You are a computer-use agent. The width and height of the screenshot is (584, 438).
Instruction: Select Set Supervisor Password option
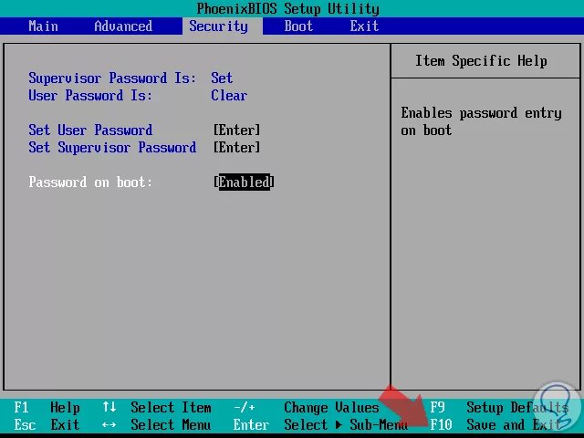pyautogui.click(x=112, y=148)
